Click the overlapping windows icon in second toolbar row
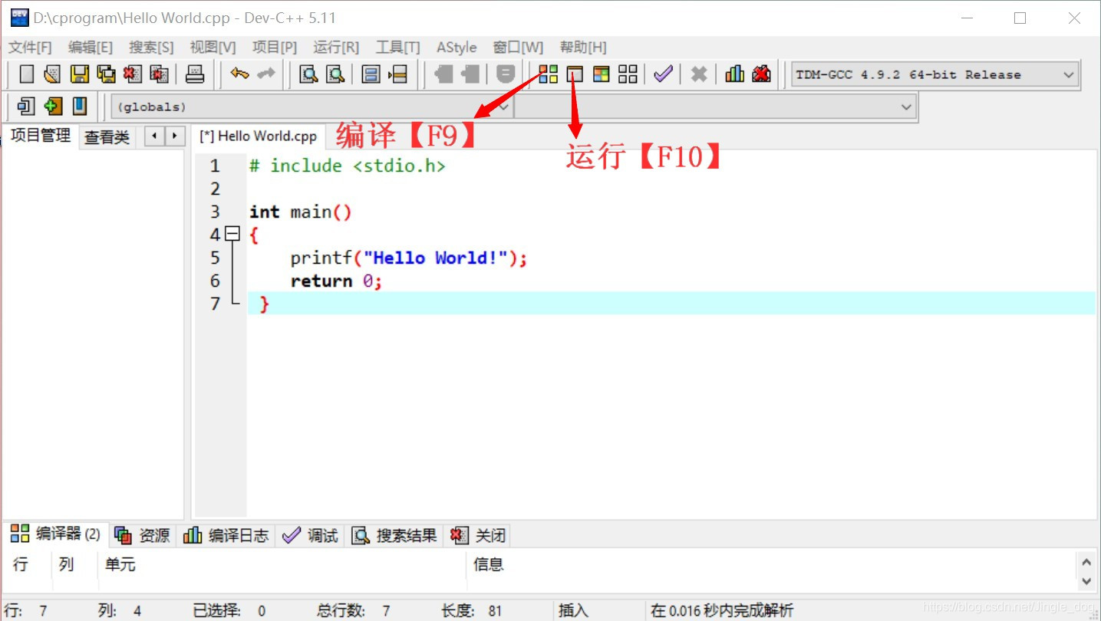 point(26,106)
